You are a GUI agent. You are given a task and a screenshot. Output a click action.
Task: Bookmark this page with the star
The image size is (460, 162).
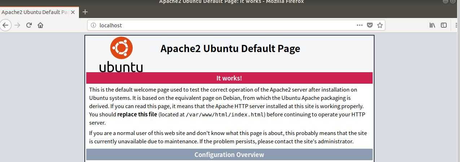click(x=380, y=25)
